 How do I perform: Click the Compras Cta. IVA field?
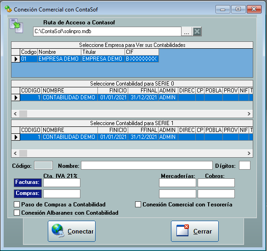click(62, 194)
